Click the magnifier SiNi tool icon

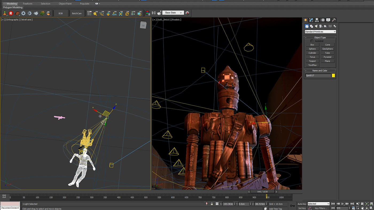point(95,13)
